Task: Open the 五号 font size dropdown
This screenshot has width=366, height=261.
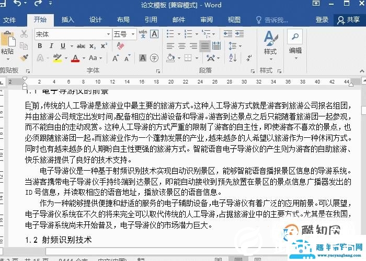Action: click(133, 34)
